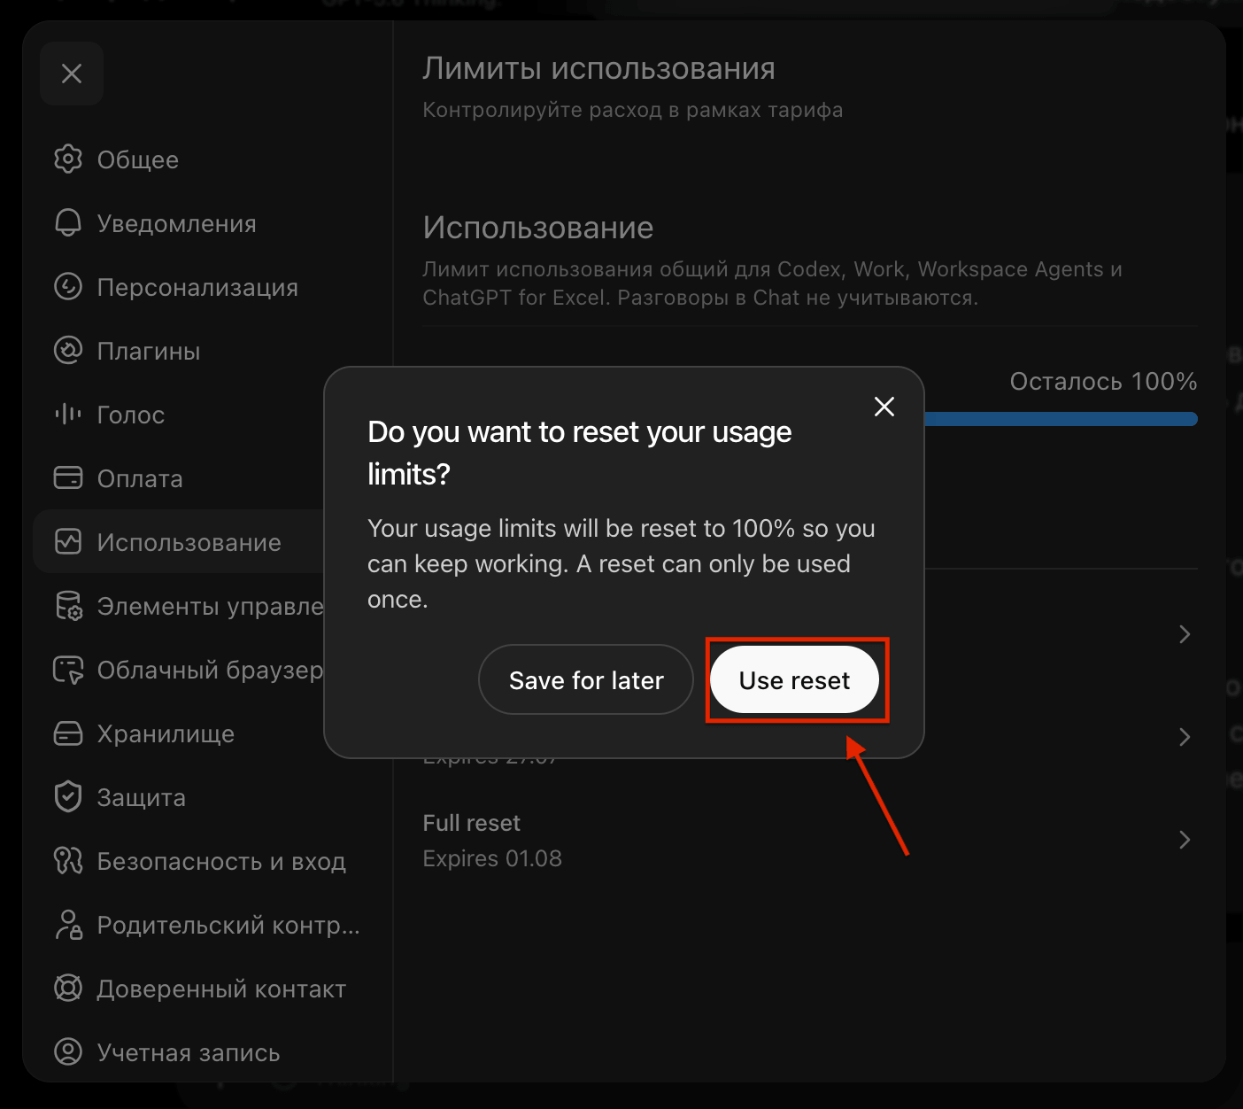This screenshot has height=1109, width=1243.
Task: Dismiss the reset dialog with its X
Action: coord(884,407)
